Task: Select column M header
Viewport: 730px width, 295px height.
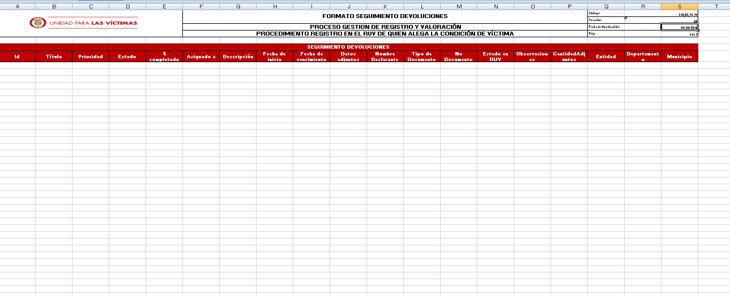Action: tap(459, 6)
